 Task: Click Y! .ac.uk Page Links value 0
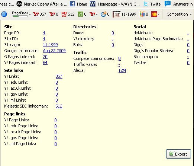56,132
